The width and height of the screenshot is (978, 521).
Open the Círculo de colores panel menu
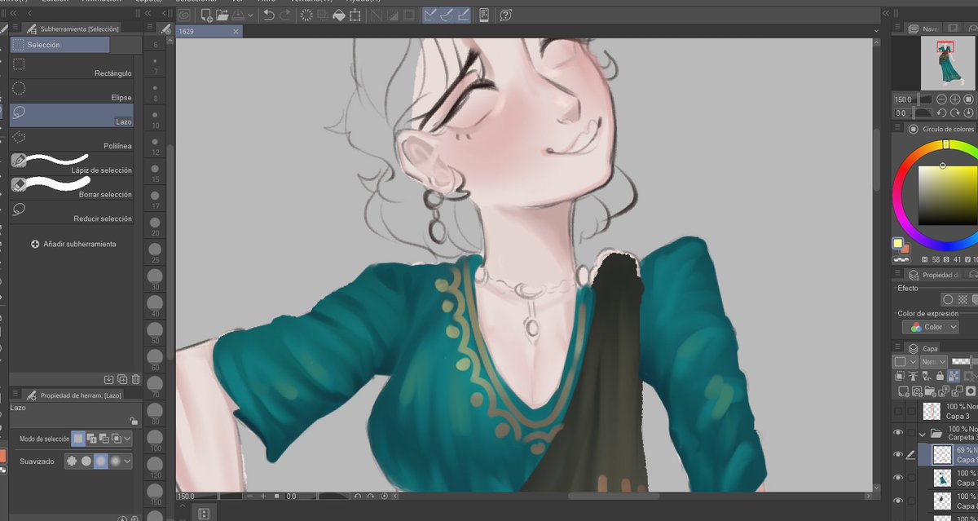tap(898, 129)
